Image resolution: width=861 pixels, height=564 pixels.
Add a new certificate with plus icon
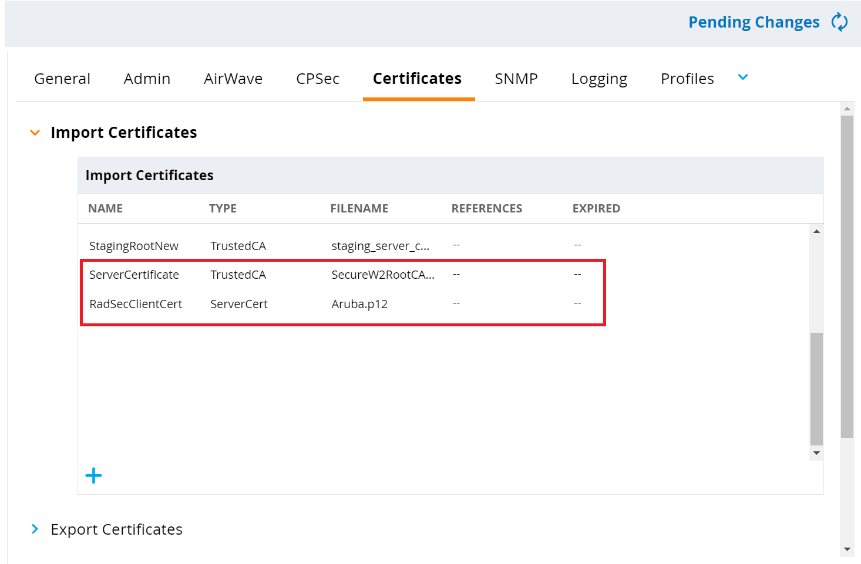pos(93,475)
